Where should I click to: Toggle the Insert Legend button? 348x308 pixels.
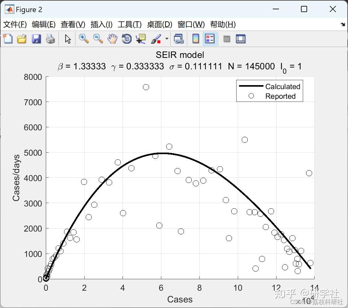click(210, 39)
